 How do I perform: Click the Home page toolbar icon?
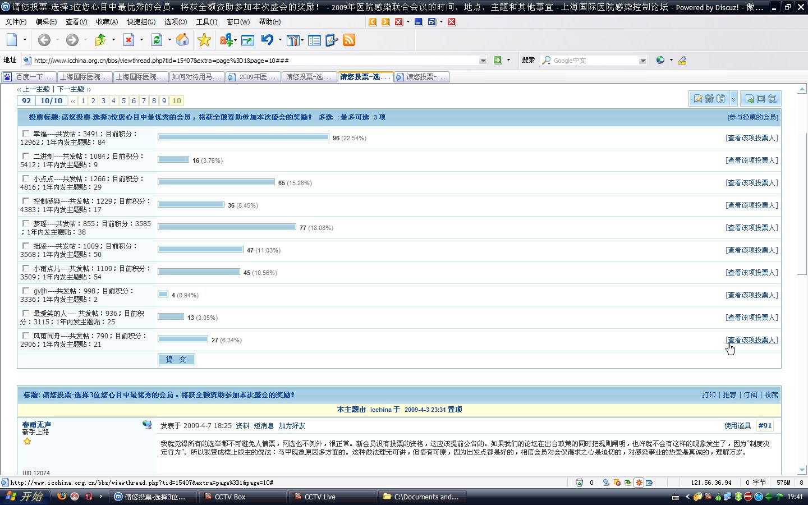(182, 40)
